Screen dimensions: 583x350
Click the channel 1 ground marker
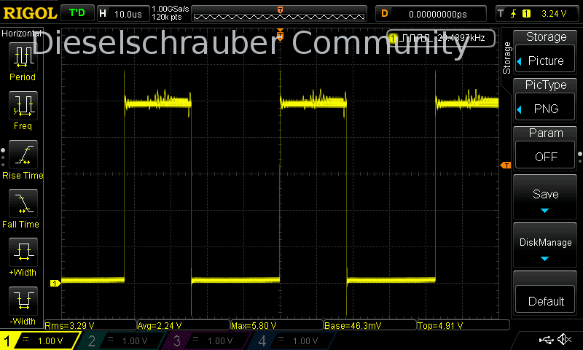[55, 284]
